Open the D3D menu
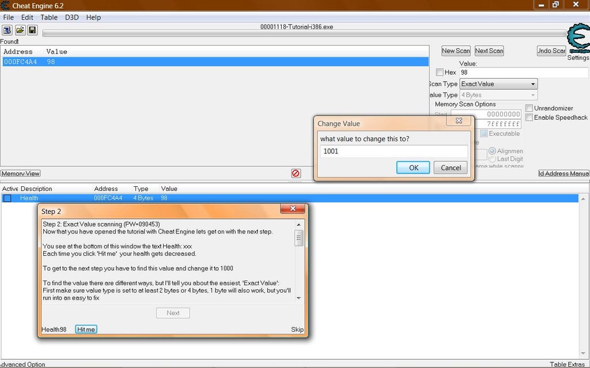Viewport: 590px width, 368px height. click(x=72, y=17)
